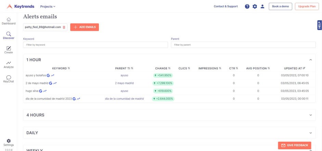
Task: Open trend chart for 2 de mayo madrid
Action: click(x=55, y=83)
